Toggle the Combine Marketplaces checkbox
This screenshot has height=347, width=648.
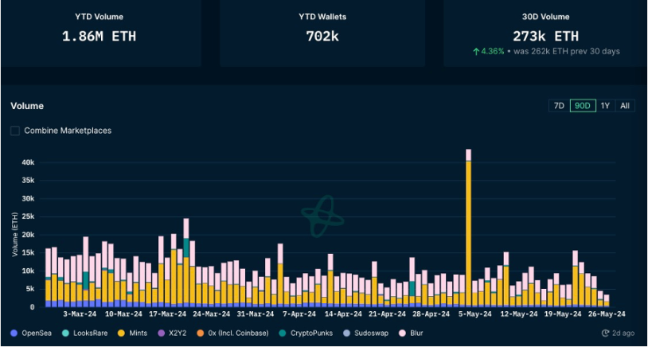pos(15,131)
